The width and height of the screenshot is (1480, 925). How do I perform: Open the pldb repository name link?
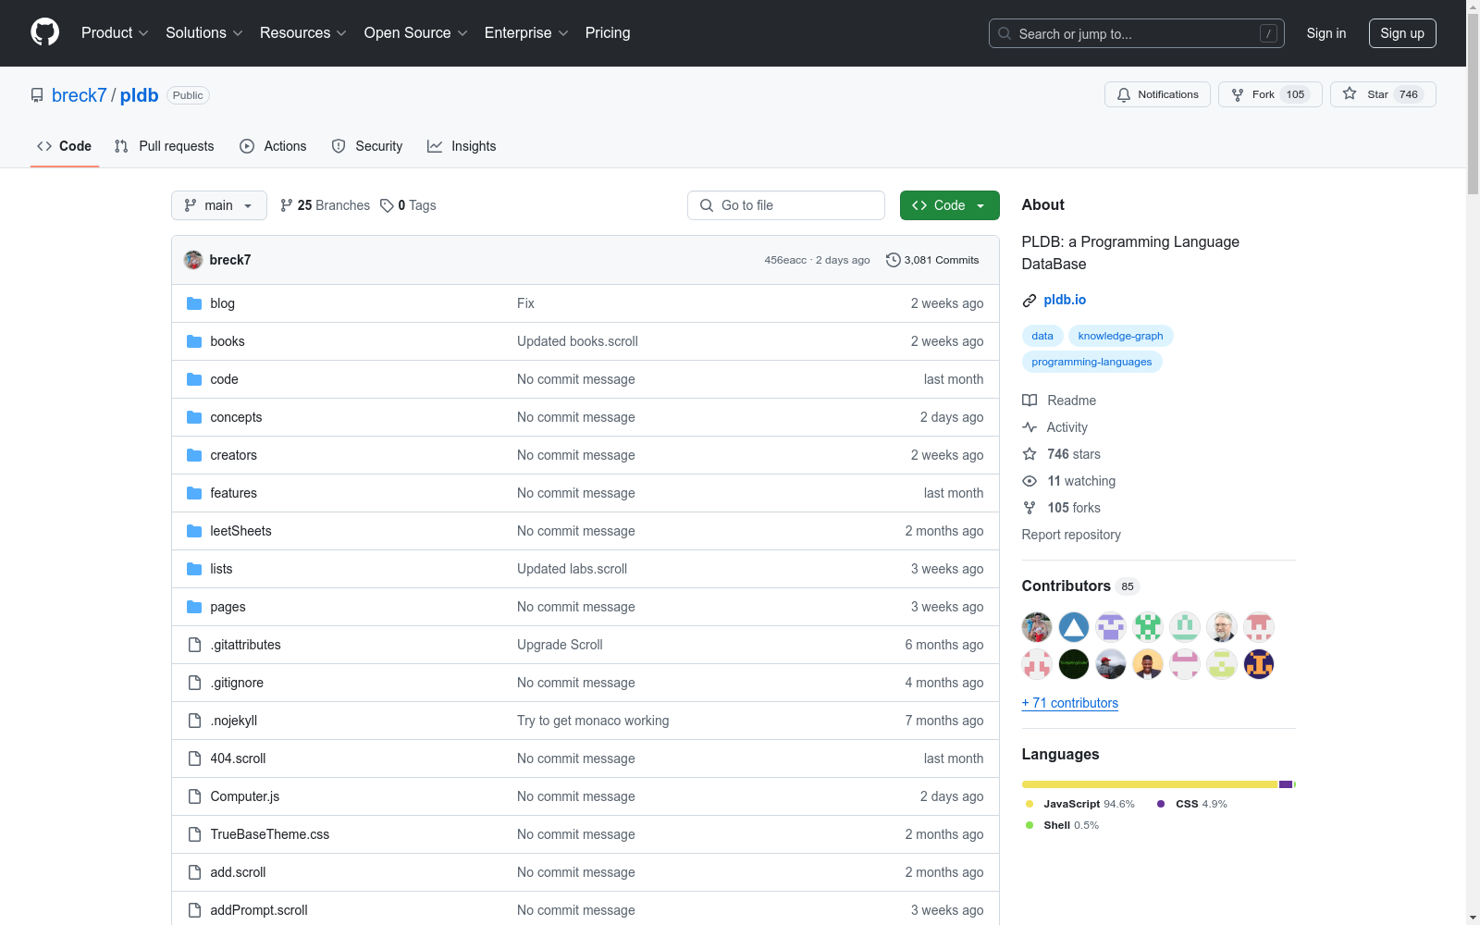[x=140, y=95]
